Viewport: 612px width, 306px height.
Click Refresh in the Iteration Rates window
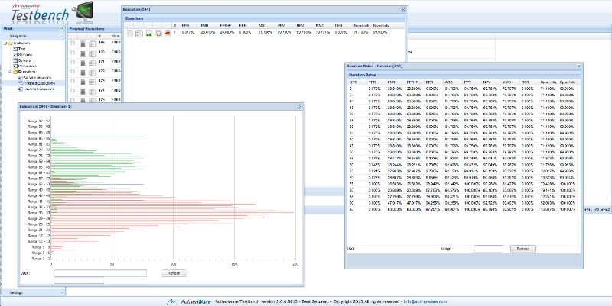[x=523, y=249]
